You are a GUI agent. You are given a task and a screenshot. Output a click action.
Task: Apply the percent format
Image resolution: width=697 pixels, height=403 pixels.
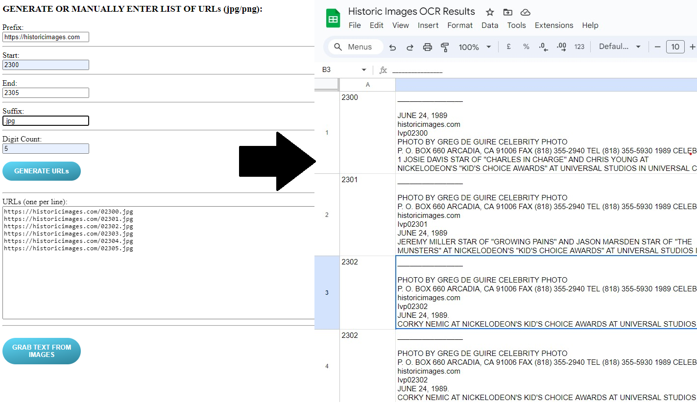(526, 47)
